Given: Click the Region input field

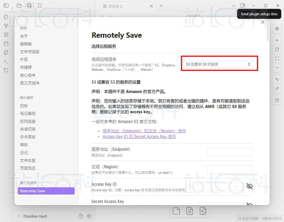Looking at the screenshot, I should [230, 170].
